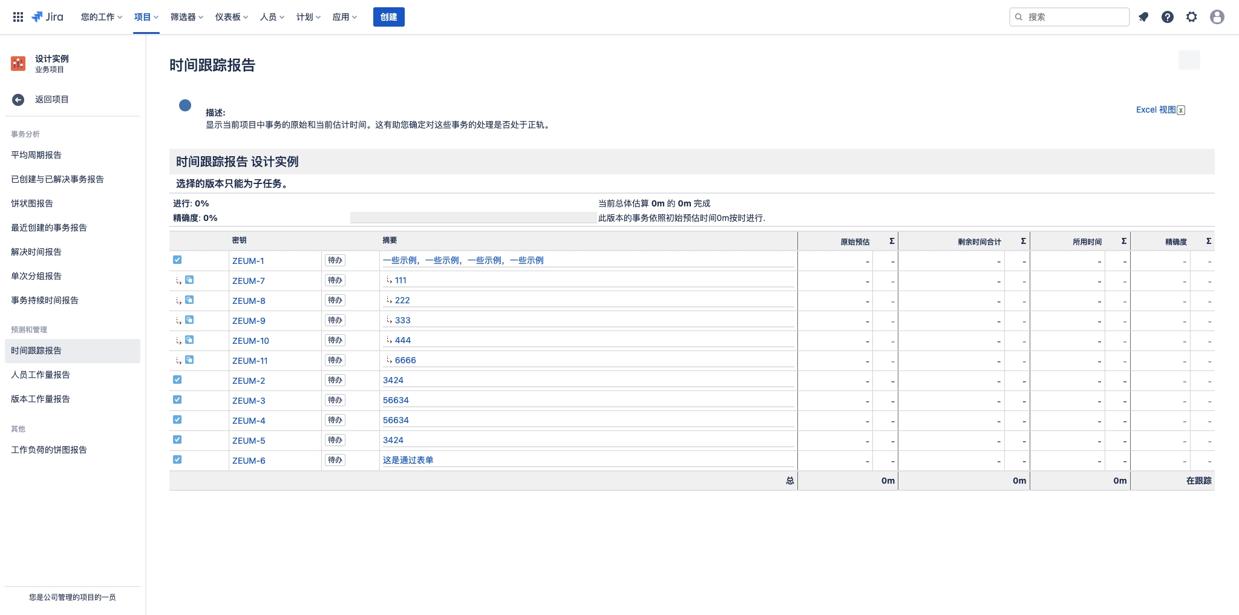Click the Excel icon next to Excel 视图
Screen dimensions: 1239x615
(1181, 110)
